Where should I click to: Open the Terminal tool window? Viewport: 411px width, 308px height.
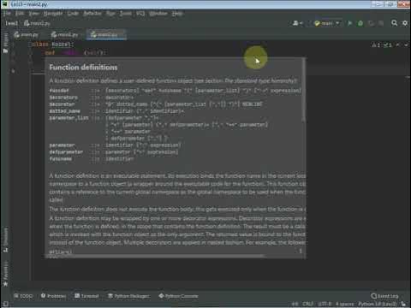click(x=86, y=296)
